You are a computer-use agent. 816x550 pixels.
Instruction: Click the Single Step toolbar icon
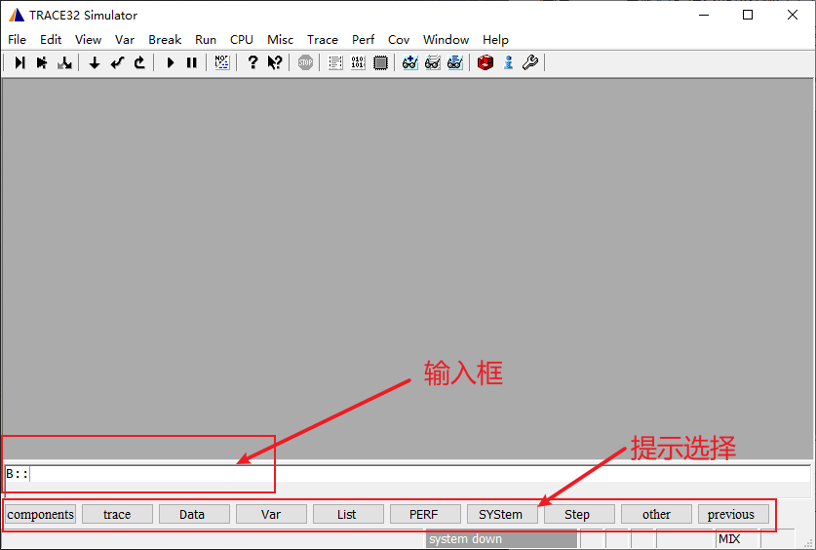19,62
